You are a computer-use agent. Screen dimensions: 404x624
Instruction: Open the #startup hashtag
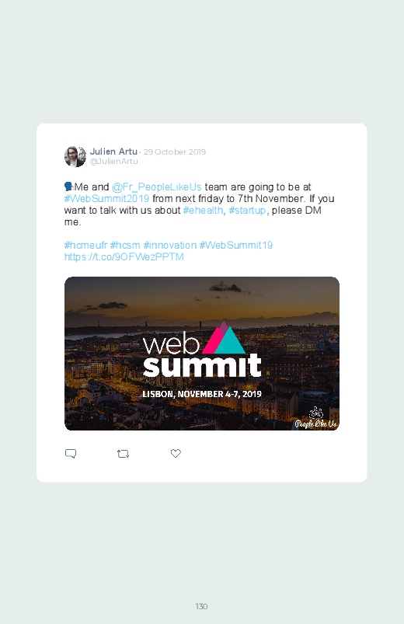(247, 210)
